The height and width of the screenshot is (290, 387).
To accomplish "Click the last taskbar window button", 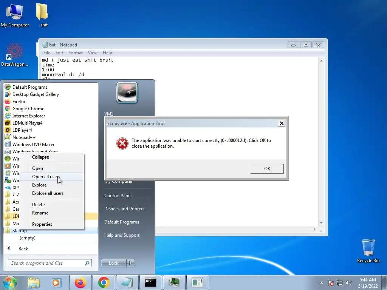I will (197, 282).
